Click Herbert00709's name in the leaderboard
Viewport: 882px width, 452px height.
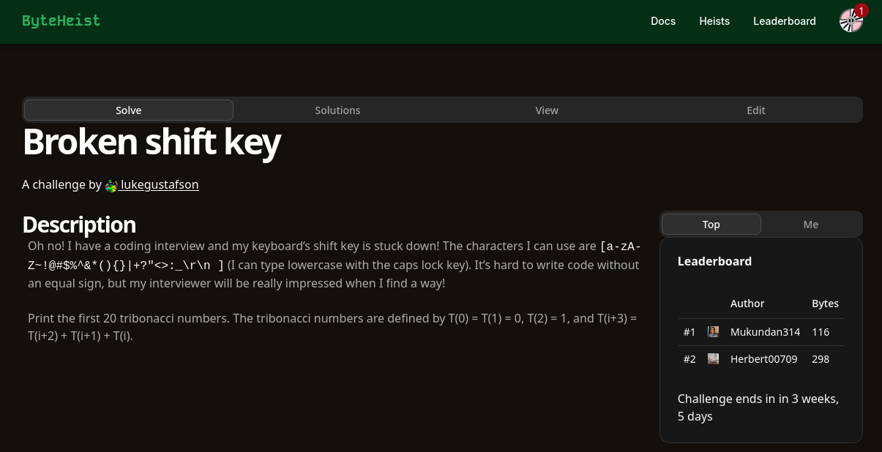pyautogui.click(x=764, y=358)
